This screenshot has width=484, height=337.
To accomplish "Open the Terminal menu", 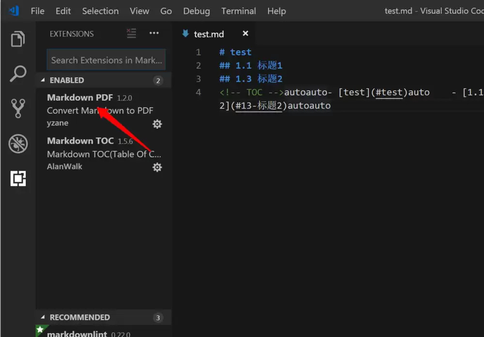I will pyautogui.click(x=239, y=11).
